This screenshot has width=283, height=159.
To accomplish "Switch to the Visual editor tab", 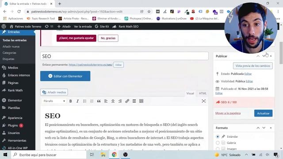I will (190, 93).
